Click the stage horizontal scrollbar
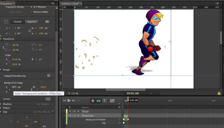Image resolution: width=224 pixels, height=128 pixels. click(x=125, y=90)
